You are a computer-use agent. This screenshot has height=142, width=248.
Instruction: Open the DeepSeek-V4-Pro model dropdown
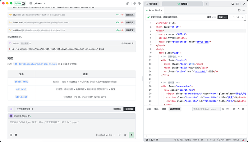pyautogui.click(x=106, y=135)
